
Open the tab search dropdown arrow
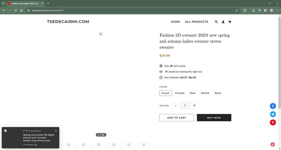[3, 3]
